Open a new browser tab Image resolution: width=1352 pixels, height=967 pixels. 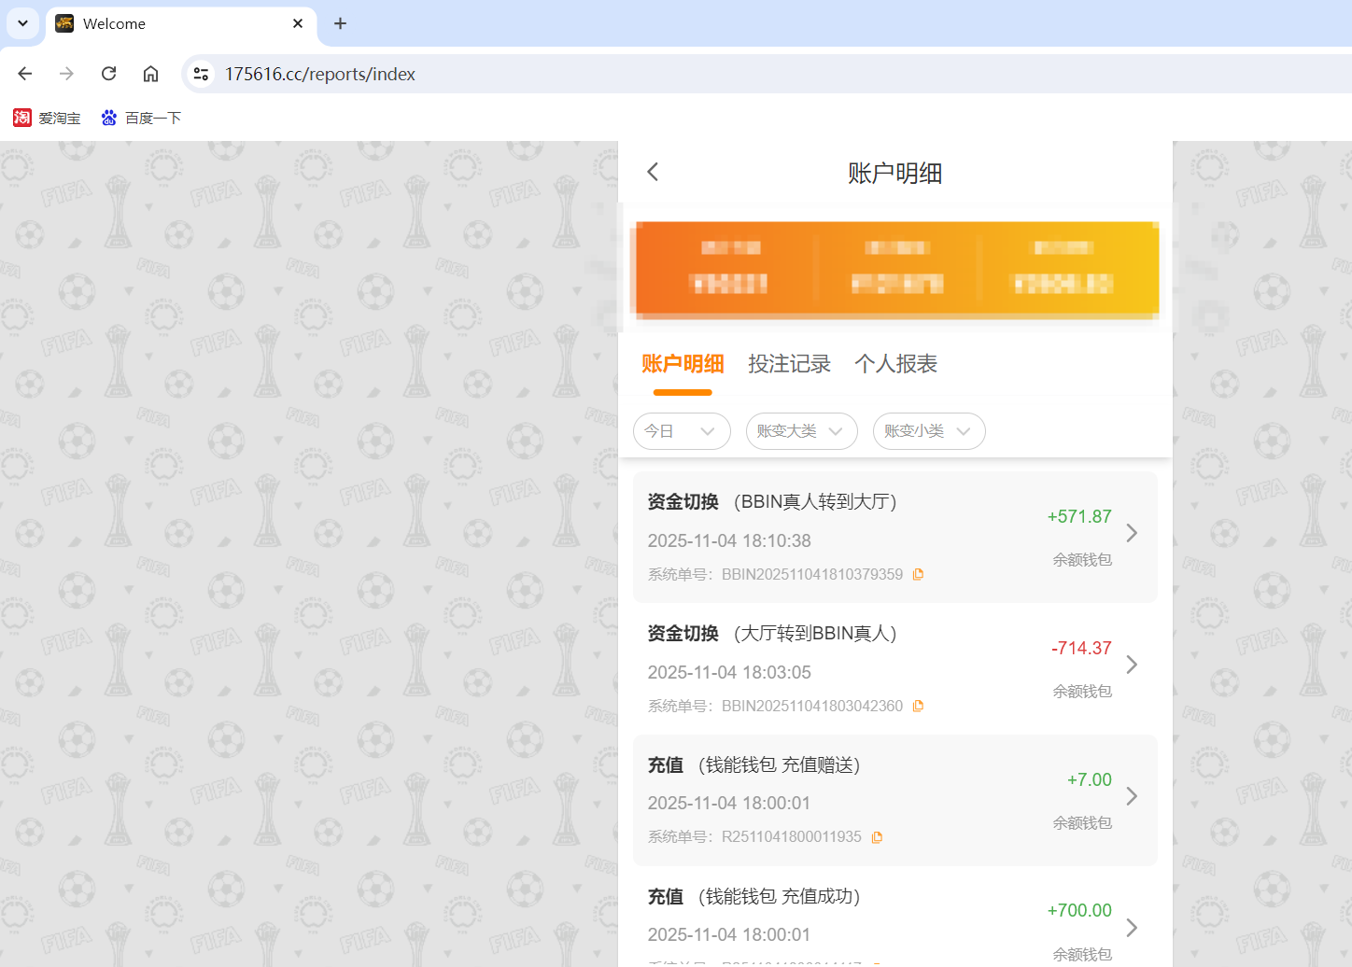tap(340, 23)
